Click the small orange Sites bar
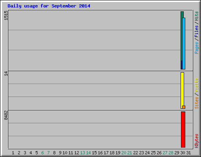This screenshot has width=201, height=157. 184,107
